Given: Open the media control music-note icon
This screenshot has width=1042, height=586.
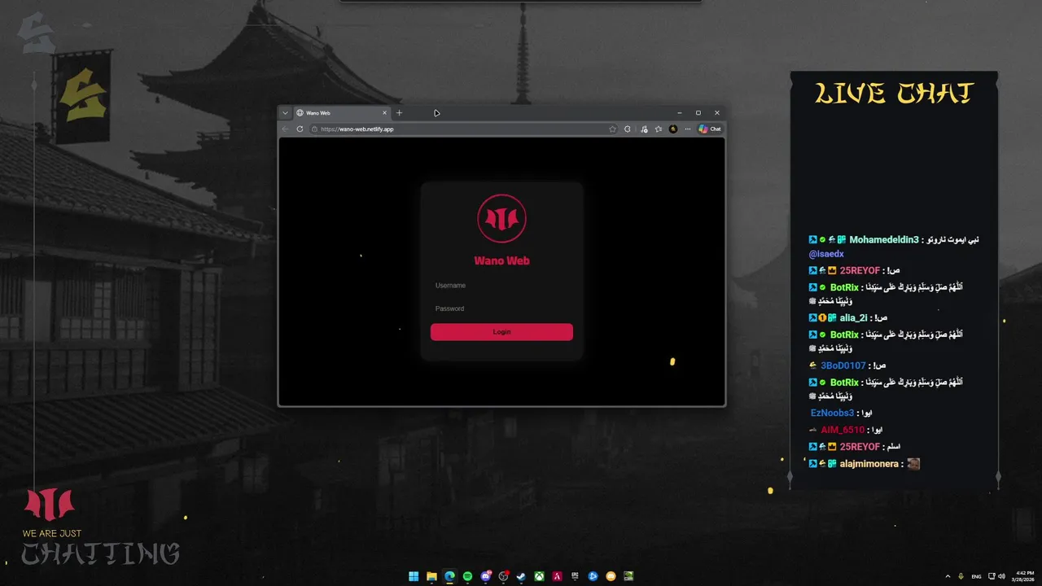Looking at the screenshot, I should click(644, 129).
